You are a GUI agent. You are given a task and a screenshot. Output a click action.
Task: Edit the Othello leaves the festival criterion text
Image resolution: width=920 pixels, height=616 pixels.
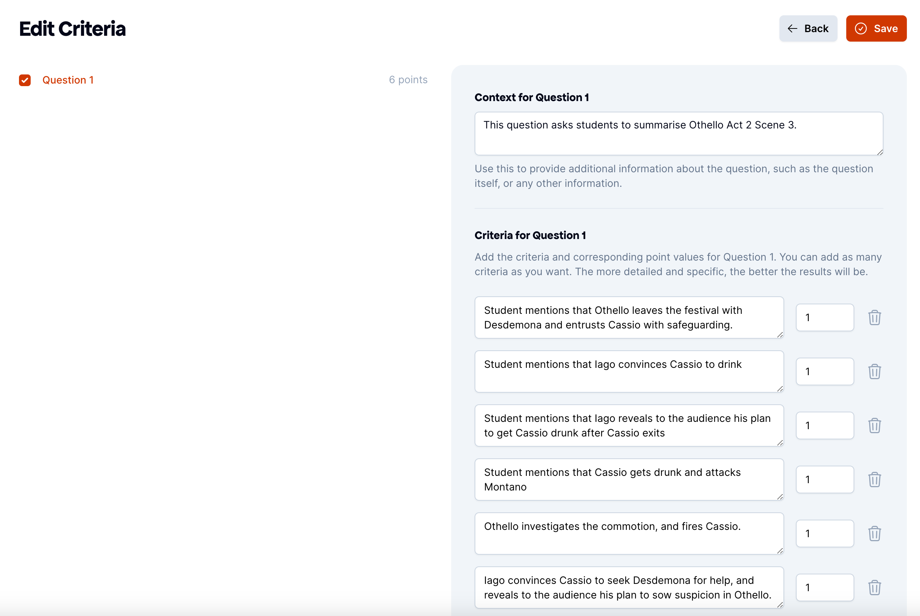point(629,317)
